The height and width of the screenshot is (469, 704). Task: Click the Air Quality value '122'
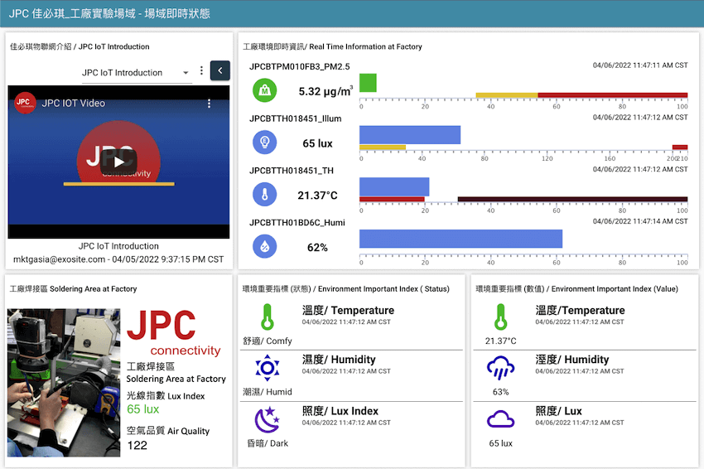[x=137, y=446]
